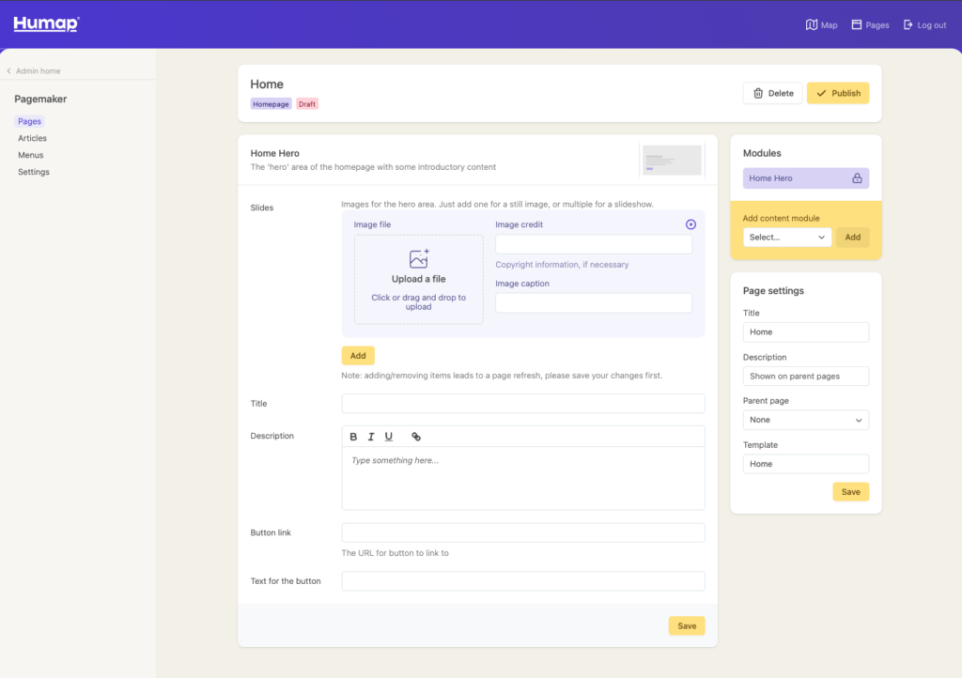This screenshot has height=678, width=962.
Task: Expand the Parent page dropdown
Action: click(x=805, y=420)
